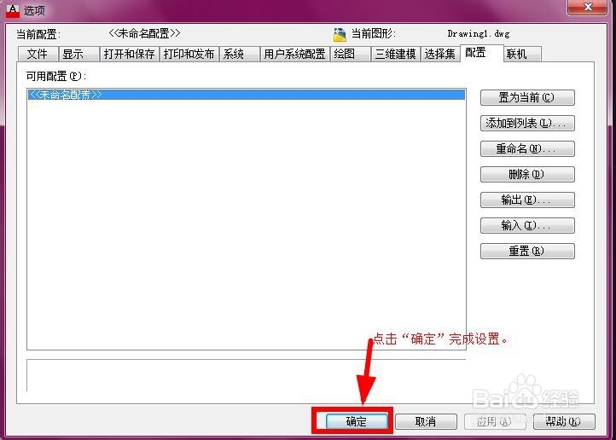Open the 文件 tab
This screenshot has width=616, height=440.
click(x=38, y=54)
